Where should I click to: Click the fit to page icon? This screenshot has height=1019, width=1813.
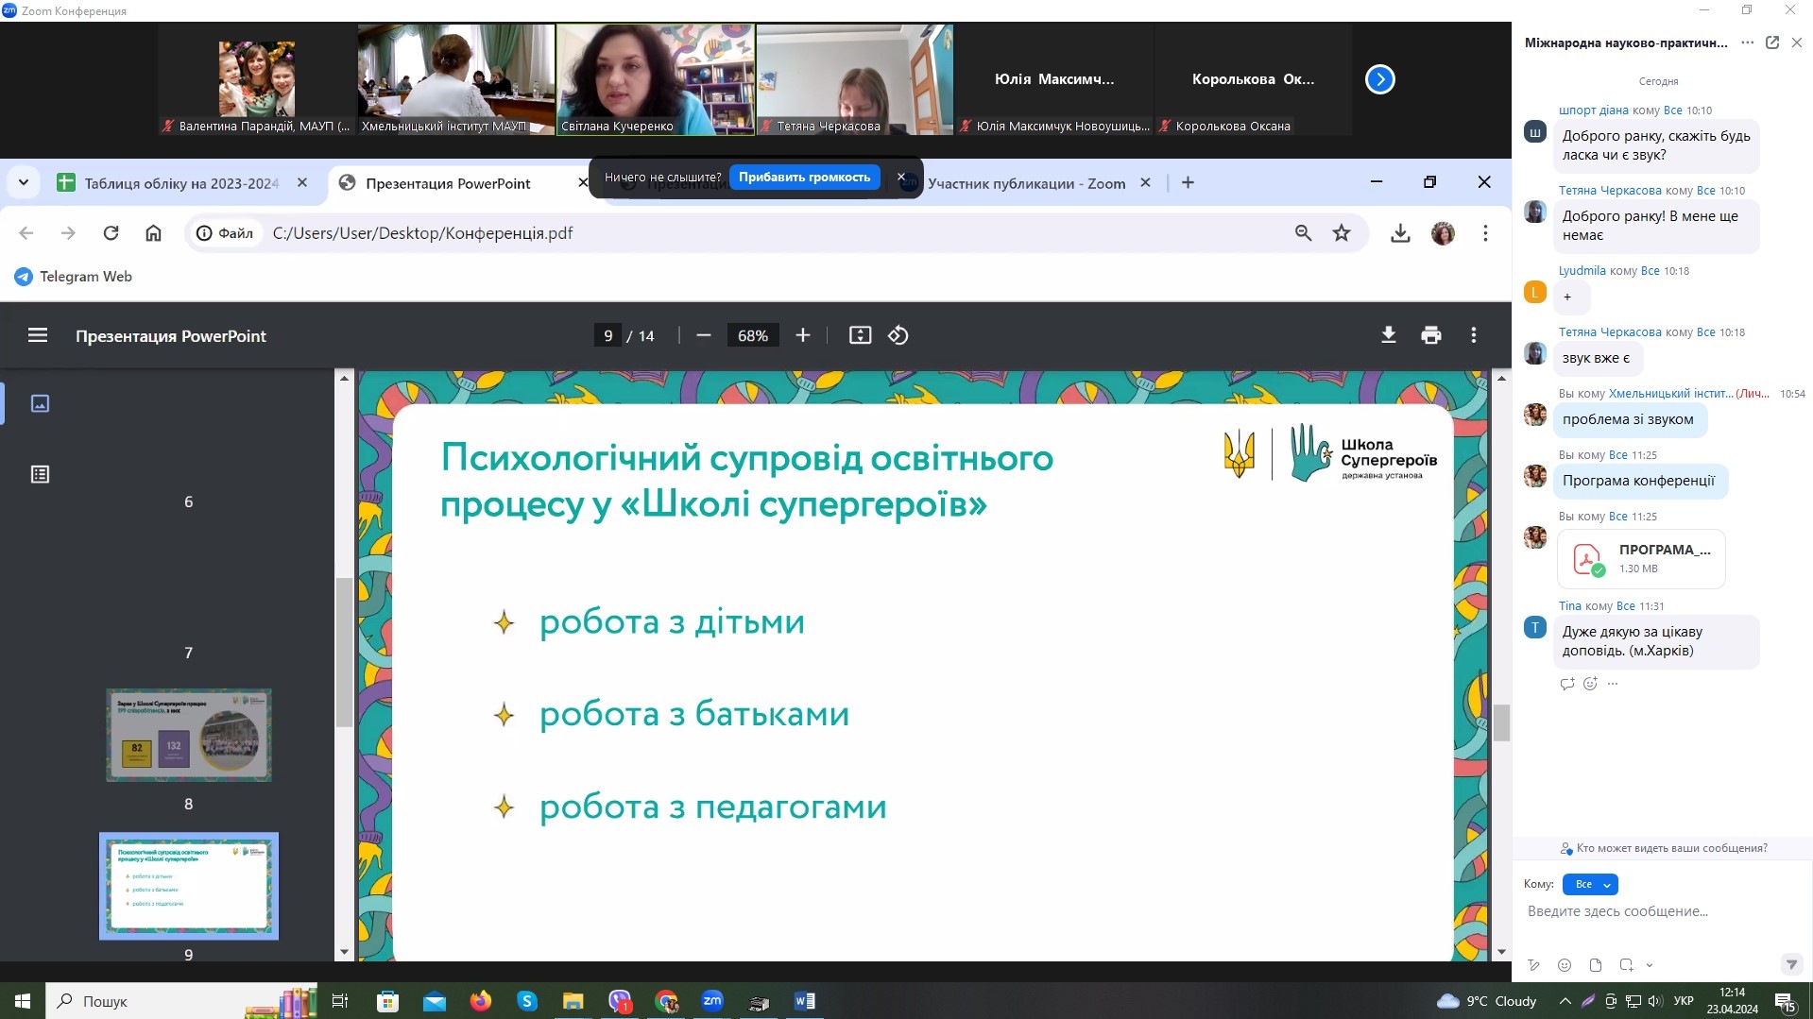click(x=860, y=335)
